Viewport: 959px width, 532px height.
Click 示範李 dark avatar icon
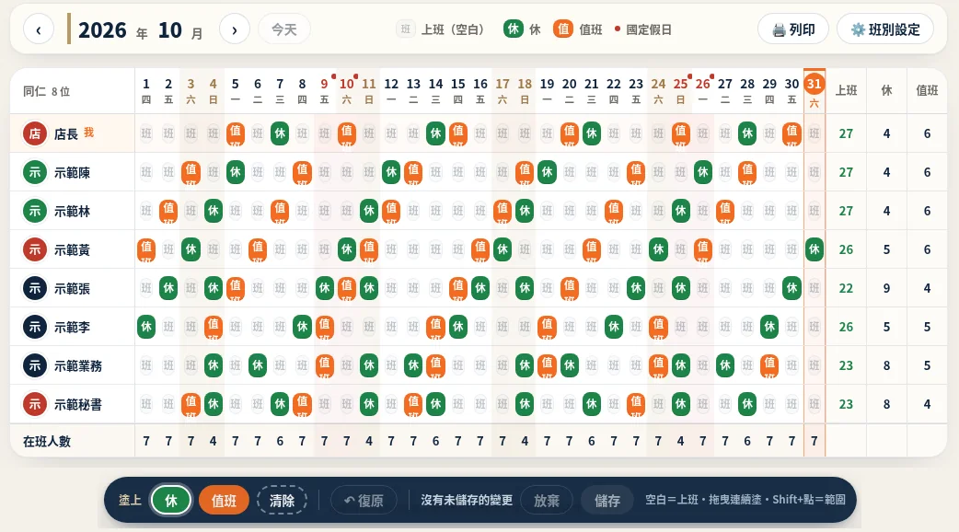35,327
